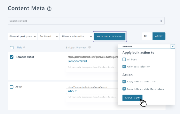Click the search magnifier icon

161,21
